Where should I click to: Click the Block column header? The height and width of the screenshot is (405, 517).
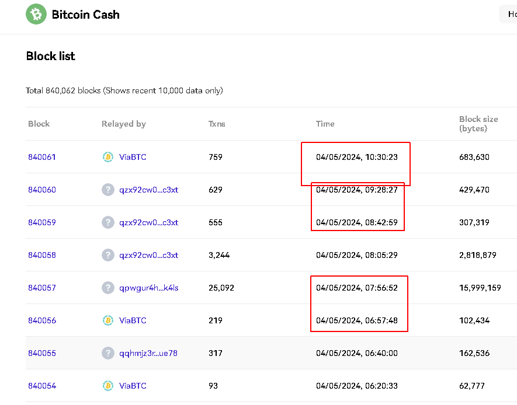tap(39, 124)
